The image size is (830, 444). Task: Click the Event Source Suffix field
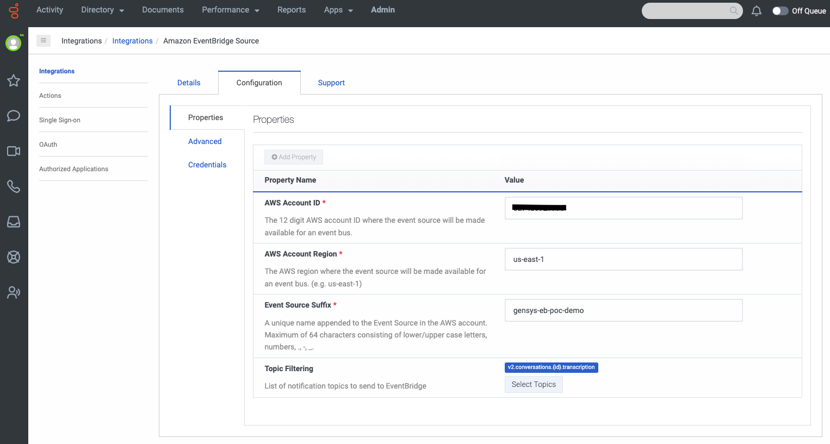tap(623, 310)
